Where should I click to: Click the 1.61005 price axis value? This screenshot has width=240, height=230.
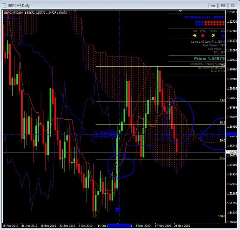[x=232, y=50]
